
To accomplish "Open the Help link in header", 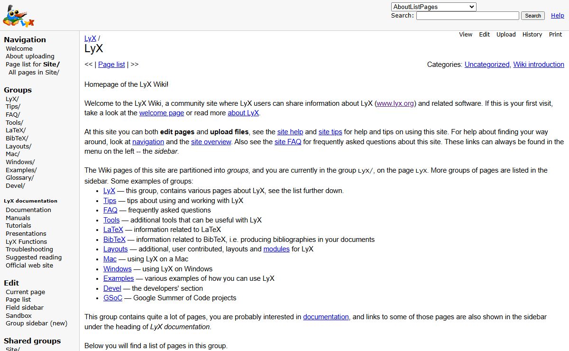I will pos(558,16).
